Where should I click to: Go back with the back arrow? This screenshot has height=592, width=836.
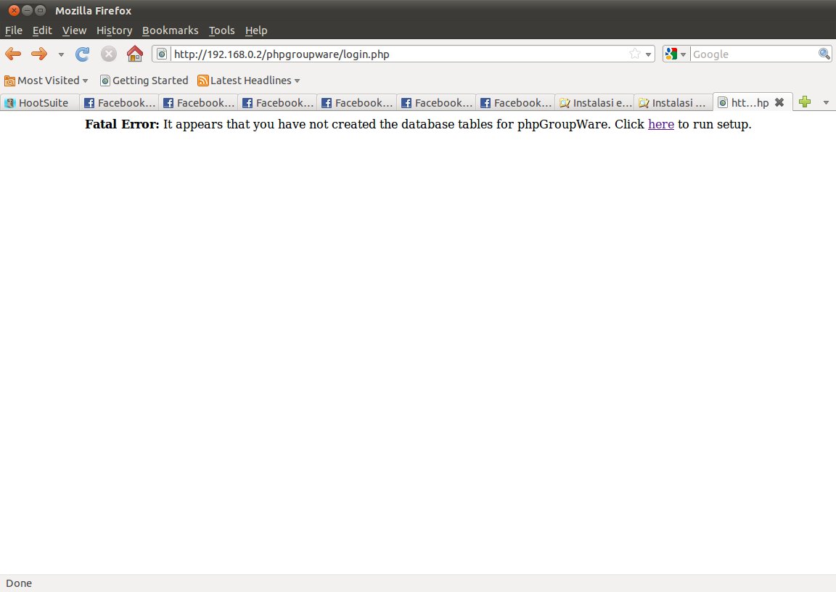tap(13, 54)
